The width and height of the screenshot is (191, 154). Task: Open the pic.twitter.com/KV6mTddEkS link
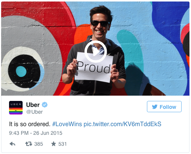[122, 124]
